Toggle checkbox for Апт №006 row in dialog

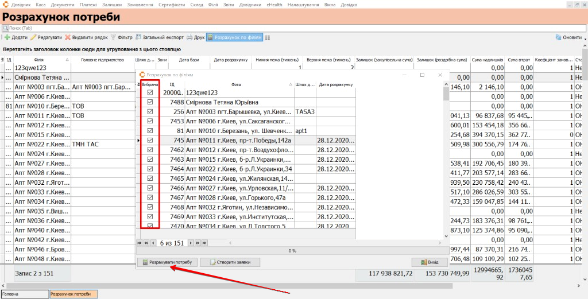click(150, 121)
